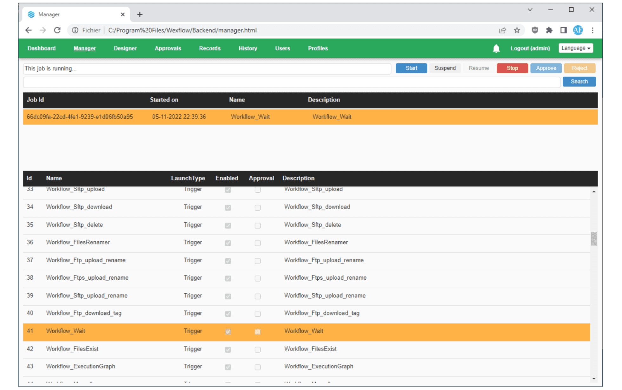Viewport: 622px width, 390px height.
Task: Select the Workflow_Ftp_download_tag row name
Action: click(x=84, y=313)
